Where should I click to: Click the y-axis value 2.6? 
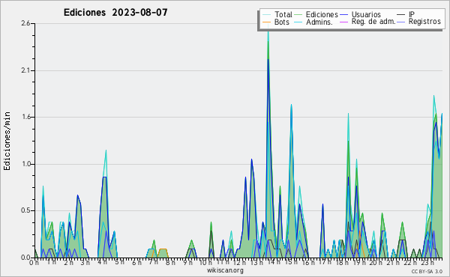click(25, 23)
